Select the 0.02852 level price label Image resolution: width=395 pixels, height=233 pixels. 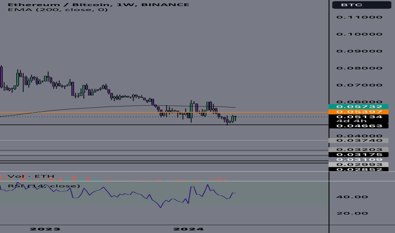(x=359, y=169)
